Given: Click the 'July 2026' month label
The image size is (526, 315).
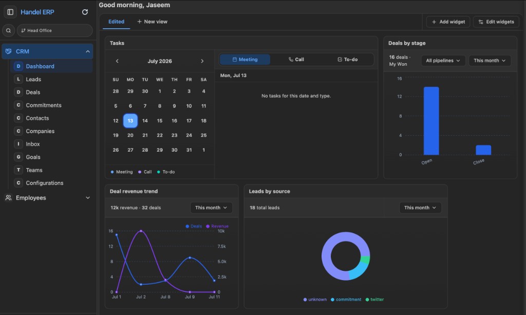Looking at the screenshot, I should coord(160,61).
